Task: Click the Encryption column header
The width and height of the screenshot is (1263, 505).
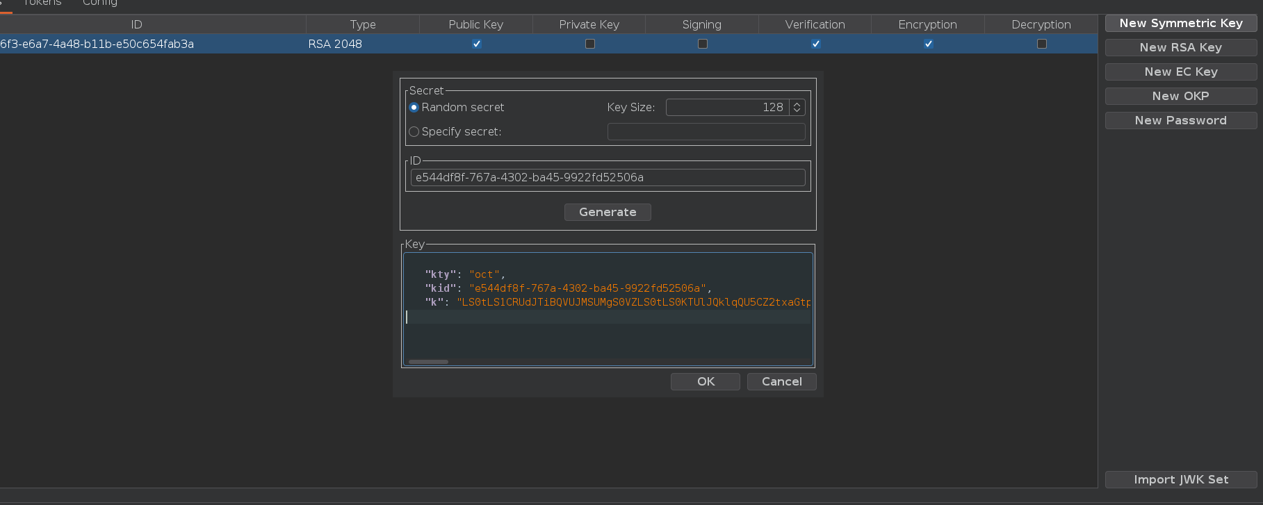Action: click(928, 25)
